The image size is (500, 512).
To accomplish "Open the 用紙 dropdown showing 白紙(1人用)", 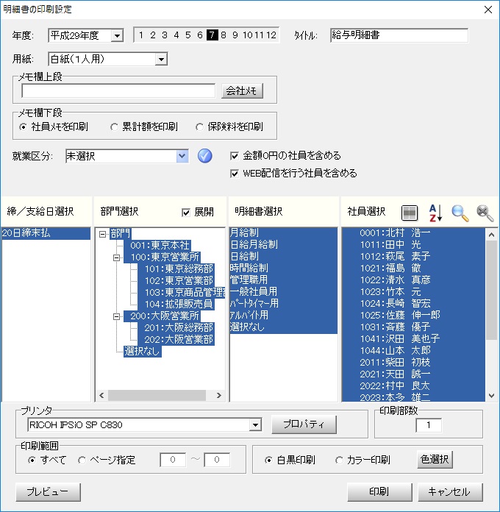I will pyautogui.click(x=161, y=60).
